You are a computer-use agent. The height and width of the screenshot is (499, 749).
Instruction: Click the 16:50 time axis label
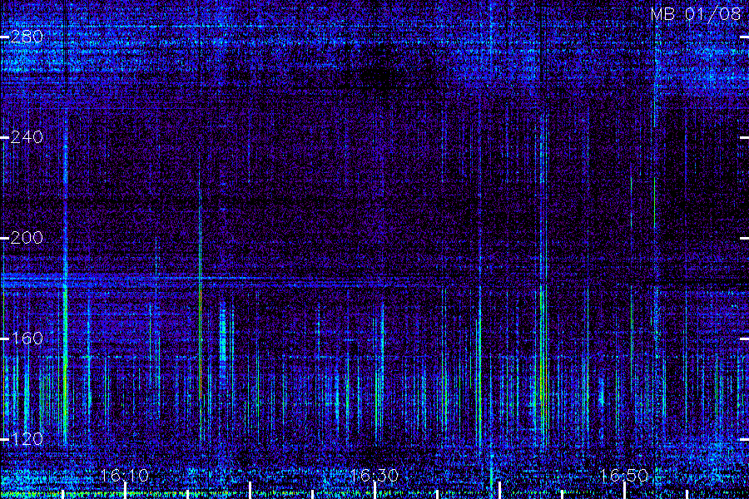tap(624, 475)
